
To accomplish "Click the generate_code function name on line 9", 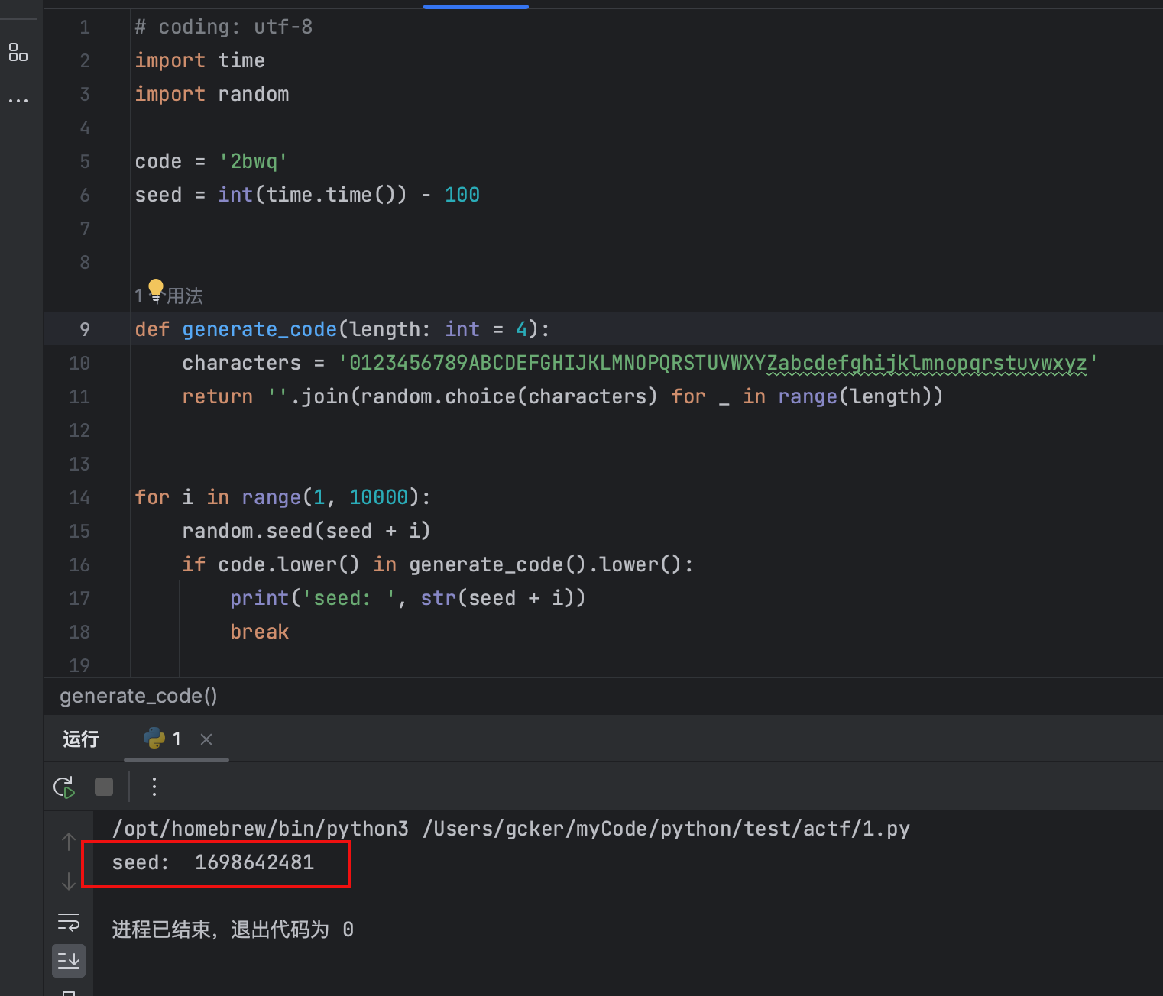I will 259,329.
